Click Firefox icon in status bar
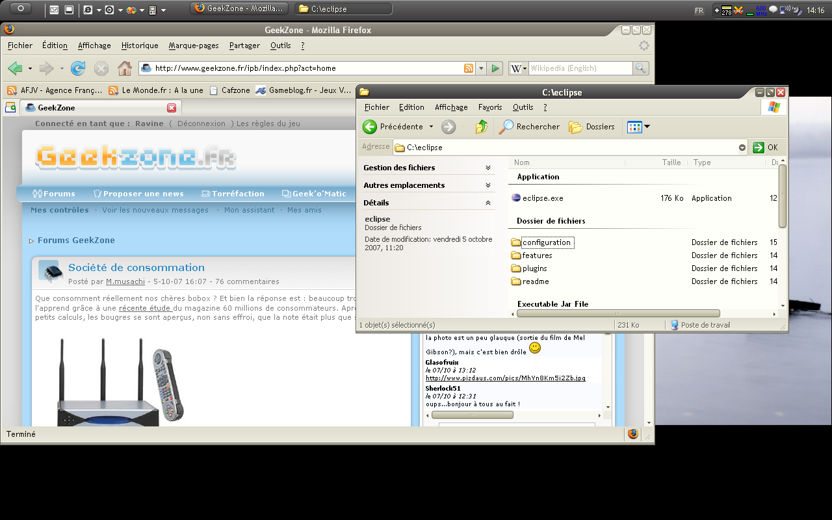 pos(633,434)
